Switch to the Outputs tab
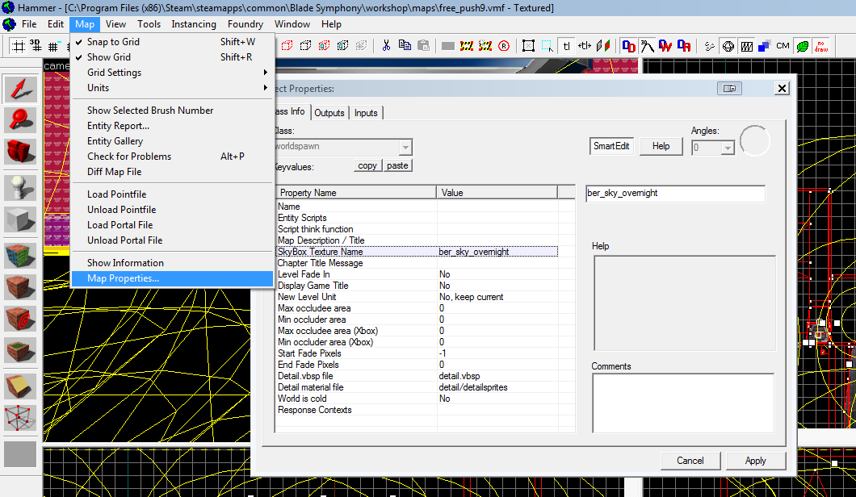Image resolution: width=856 pixels, height=497 pixels. click(x=329, y=113)
